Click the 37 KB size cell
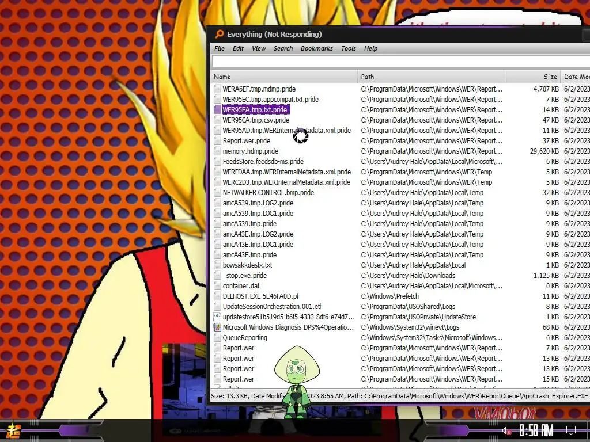This screenshot has width=590, height=442. coord(550,141)
